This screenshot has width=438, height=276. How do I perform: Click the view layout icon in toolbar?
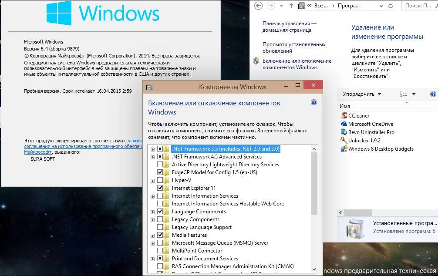pos(403,94)
